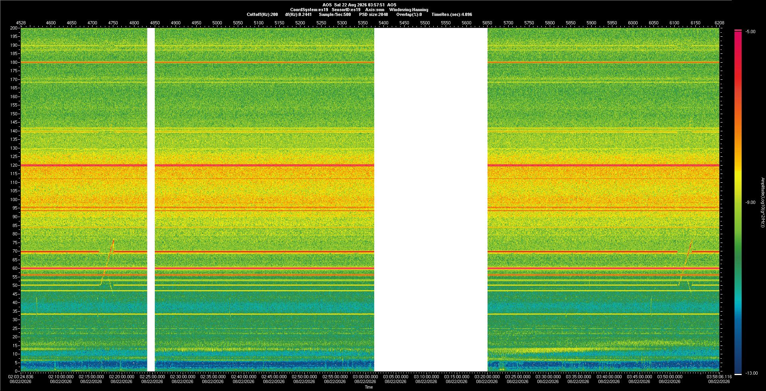Select the 02:03:24.836 start time label
Screen dimensions: 766x391
21,376
